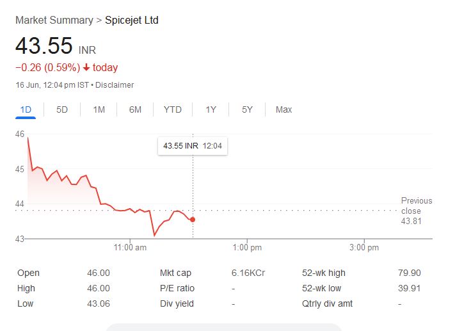Open the Disclaimer link
Screen dimensions: 455x331
(115, 85)
